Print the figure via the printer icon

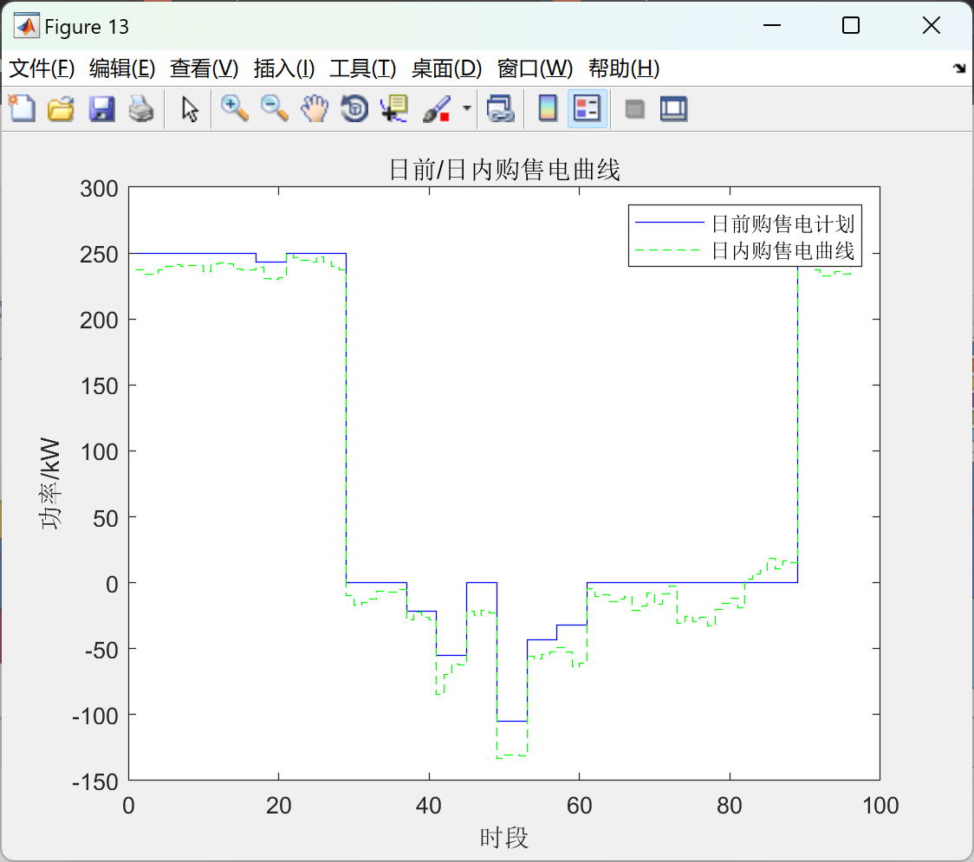[141, 108]
